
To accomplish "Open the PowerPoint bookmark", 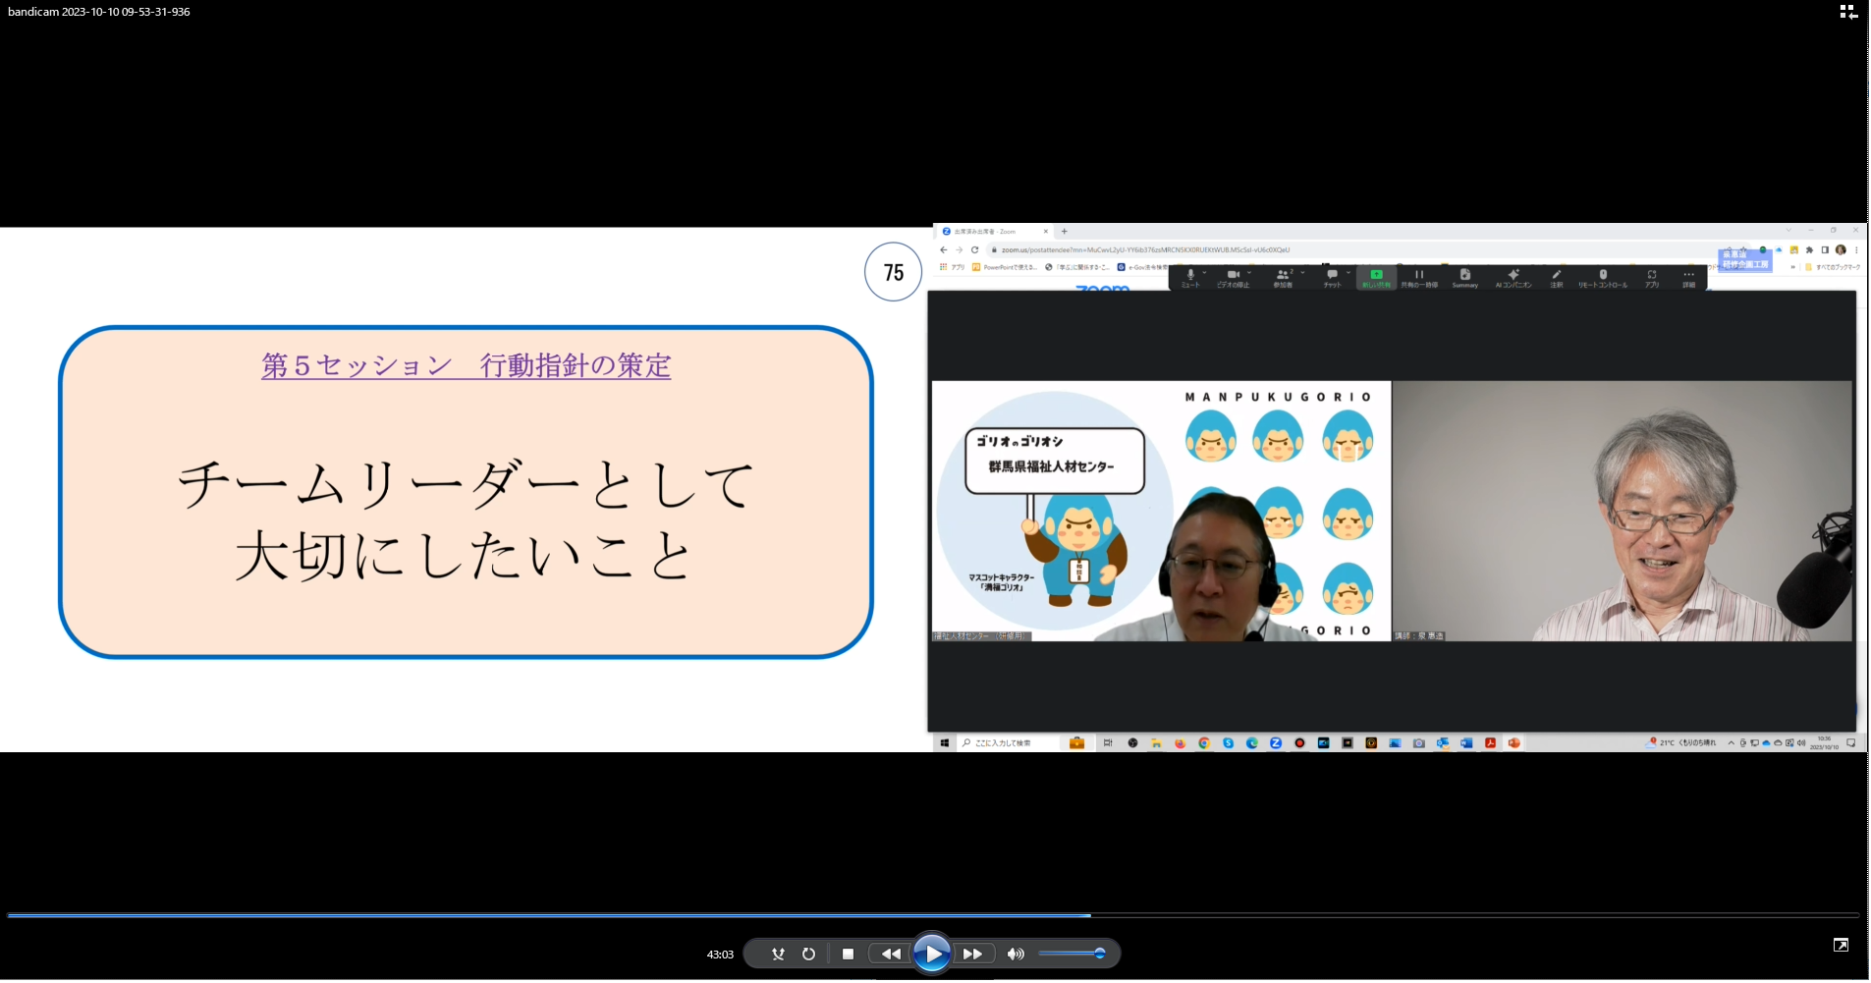I will [x=1004, y=267].
